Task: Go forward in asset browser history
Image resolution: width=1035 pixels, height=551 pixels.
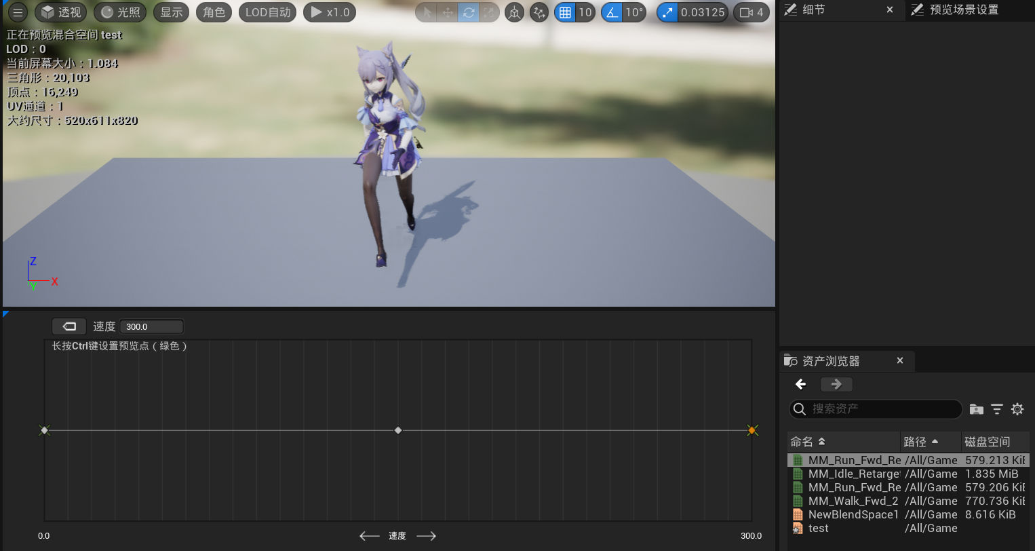Action: (x=836, y=384)
